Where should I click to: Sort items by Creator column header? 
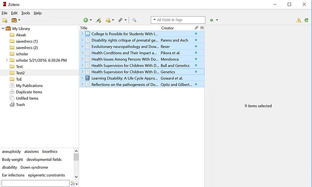(168, 28)
